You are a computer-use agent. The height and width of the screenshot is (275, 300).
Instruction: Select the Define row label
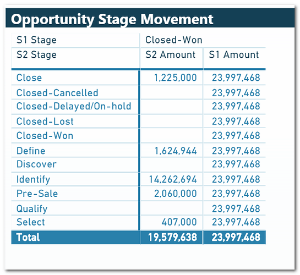tap(31, 151)
